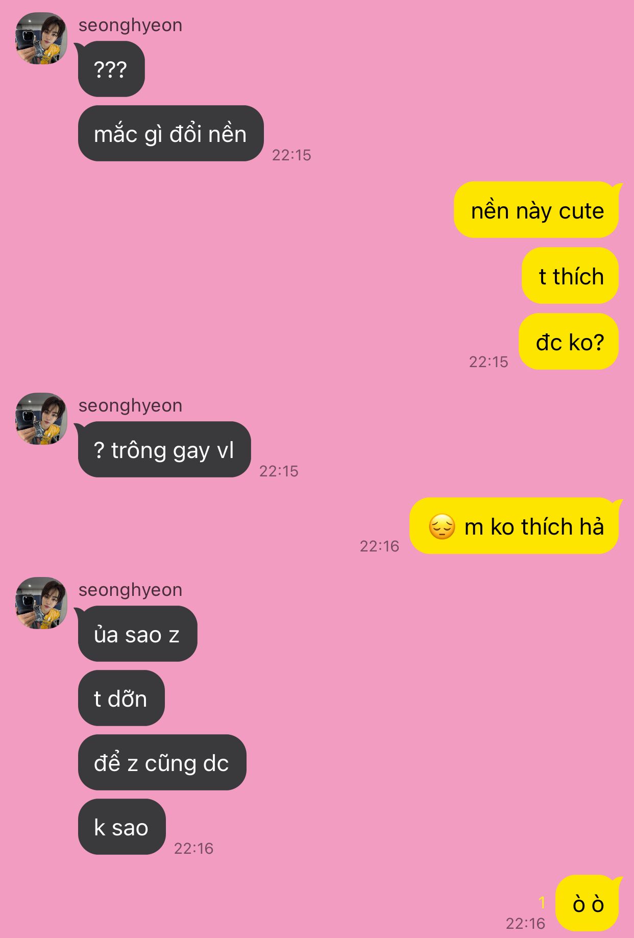
Task: Tap the 'k sao' message bubble
Action: [x=121, y=827]
